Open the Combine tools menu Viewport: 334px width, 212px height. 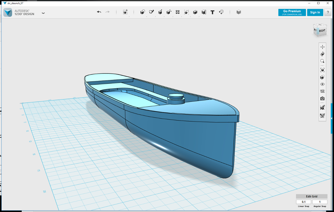click(x=195, y=12)
